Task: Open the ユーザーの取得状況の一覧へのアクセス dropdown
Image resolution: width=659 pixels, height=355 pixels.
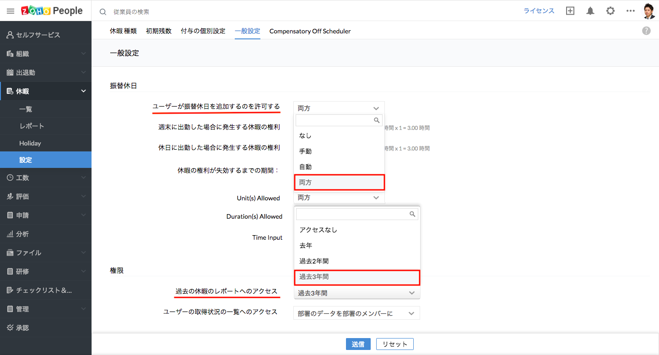Action: 357,313
